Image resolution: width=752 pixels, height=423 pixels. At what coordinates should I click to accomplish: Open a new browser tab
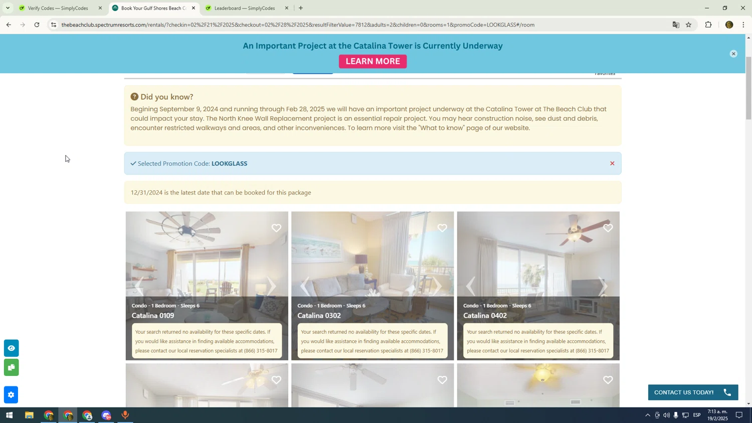[301, 8]
